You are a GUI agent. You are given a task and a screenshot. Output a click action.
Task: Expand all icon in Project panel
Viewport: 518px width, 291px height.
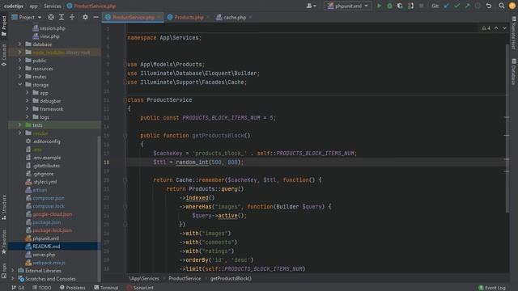(x=62, y=17)
